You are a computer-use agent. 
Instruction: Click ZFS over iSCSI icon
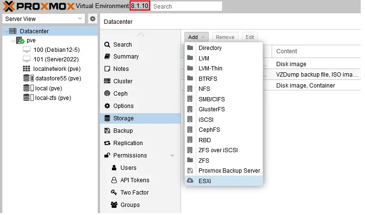pyautogui.click(x=190, y=150)
